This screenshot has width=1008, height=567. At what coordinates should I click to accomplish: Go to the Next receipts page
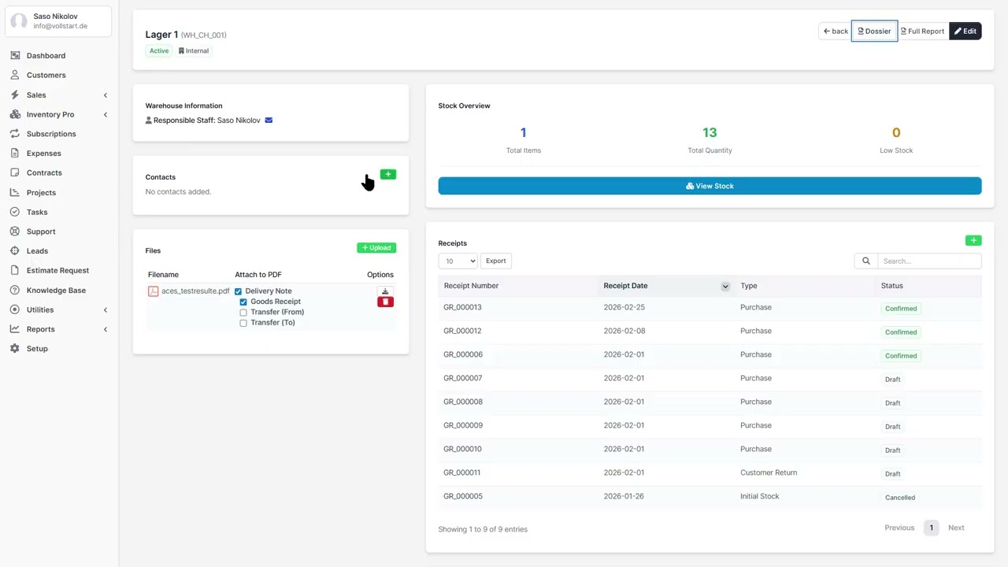click(956, 528)
